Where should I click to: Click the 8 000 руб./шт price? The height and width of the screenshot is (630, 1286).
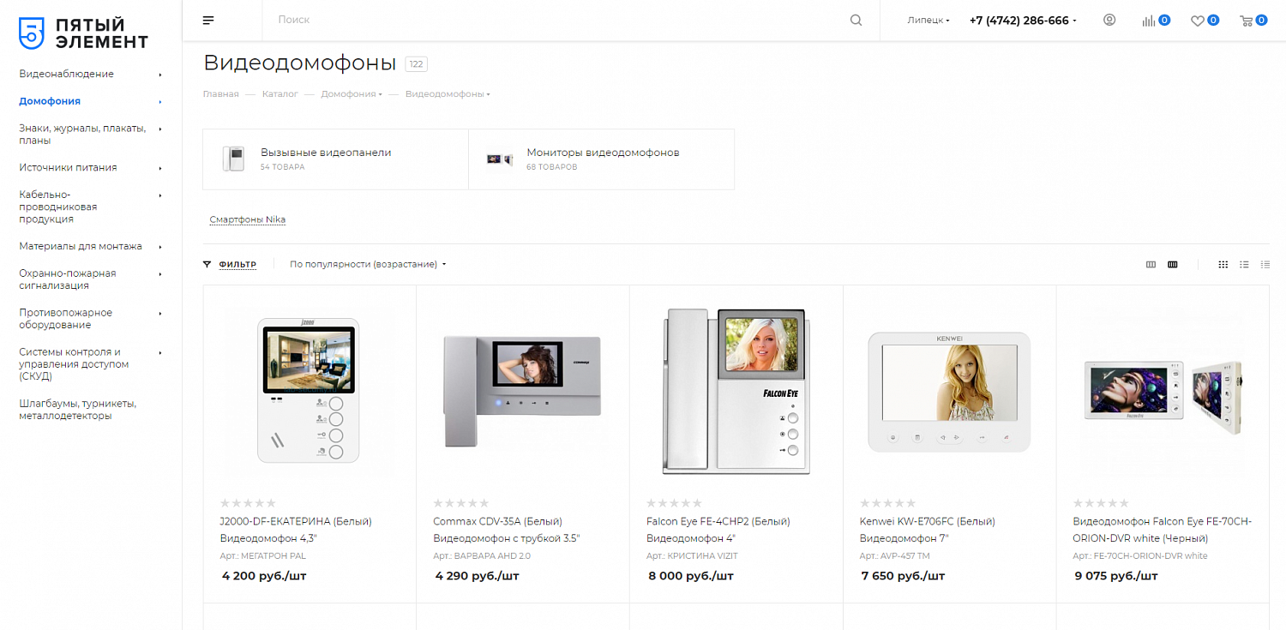[691, 576]
